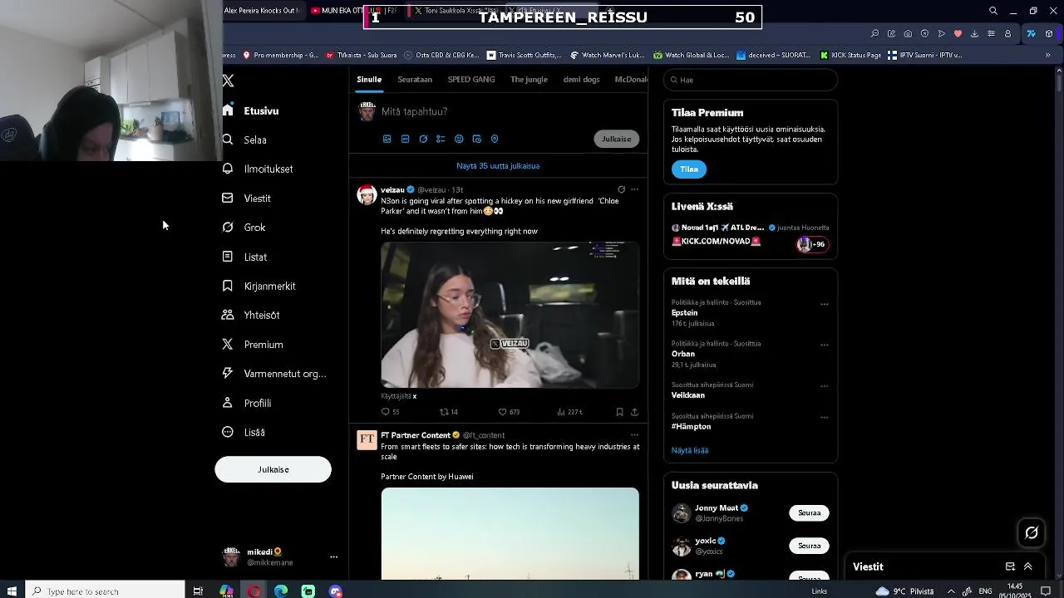Screen dimensions: 1064x598
Task: Schedule the post icon
Action: click(x=476, y=139)
